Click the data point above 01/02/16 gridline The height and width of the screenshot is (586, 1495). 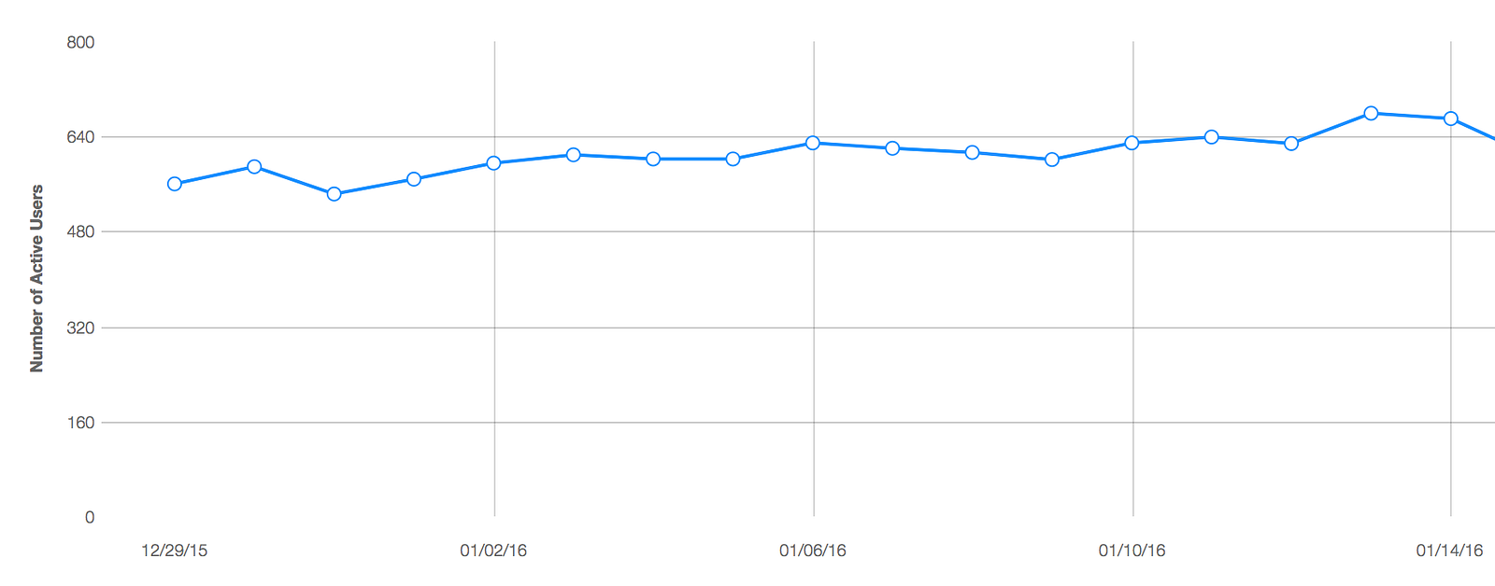(494, 163)
